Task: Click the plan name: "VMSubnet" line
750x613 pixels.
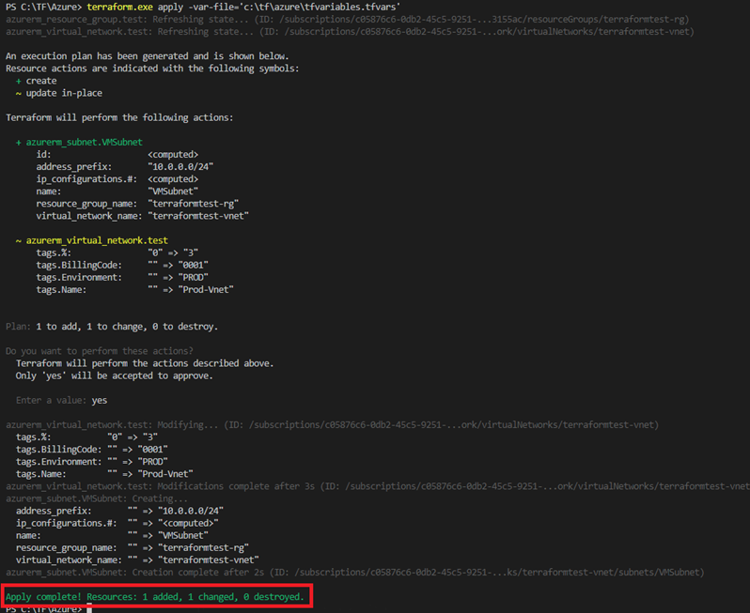Action: tap(117, 192)
